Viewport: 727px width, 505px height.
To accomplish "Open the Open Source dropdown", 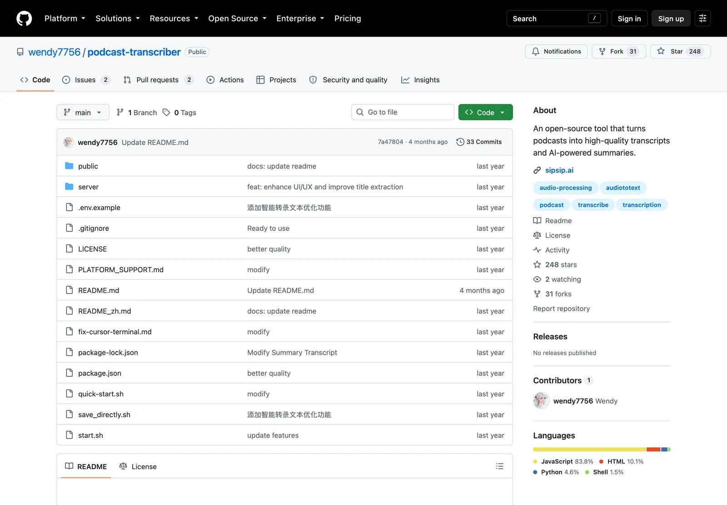I will coord(237,18).
